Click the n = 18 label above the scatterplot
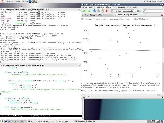 point(125,28)
